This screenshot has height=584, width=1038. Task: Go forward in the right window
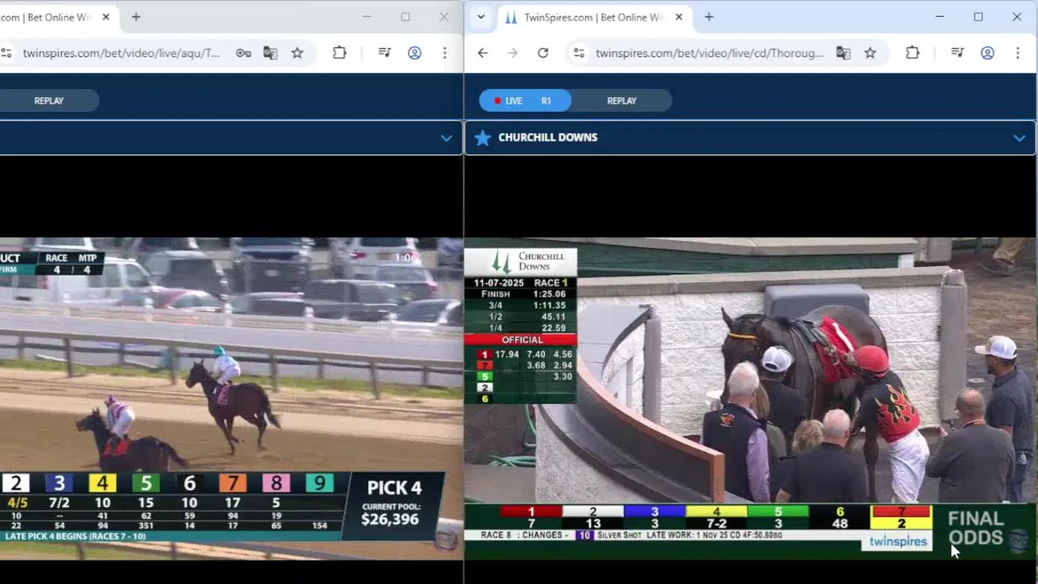(x=513, y=54)
